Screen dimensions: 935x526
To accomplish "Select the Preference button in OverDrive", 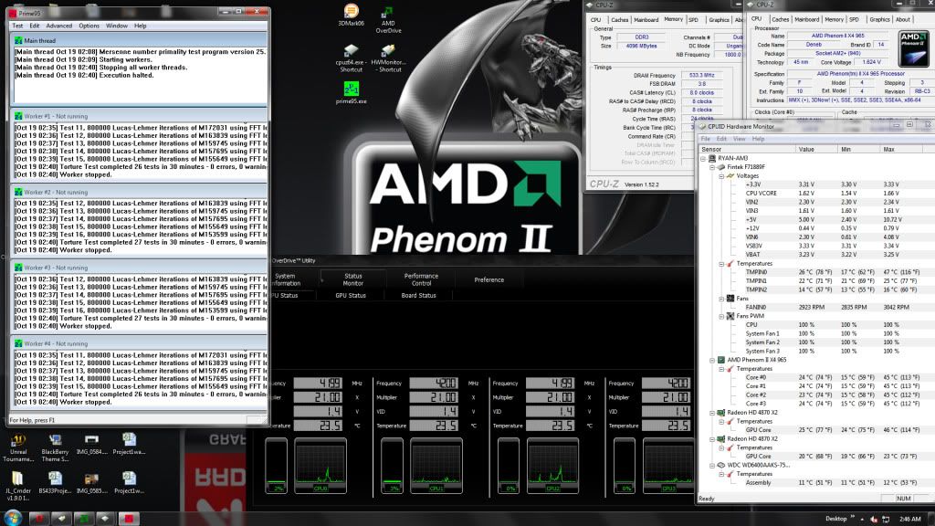I will pos(489,279).
